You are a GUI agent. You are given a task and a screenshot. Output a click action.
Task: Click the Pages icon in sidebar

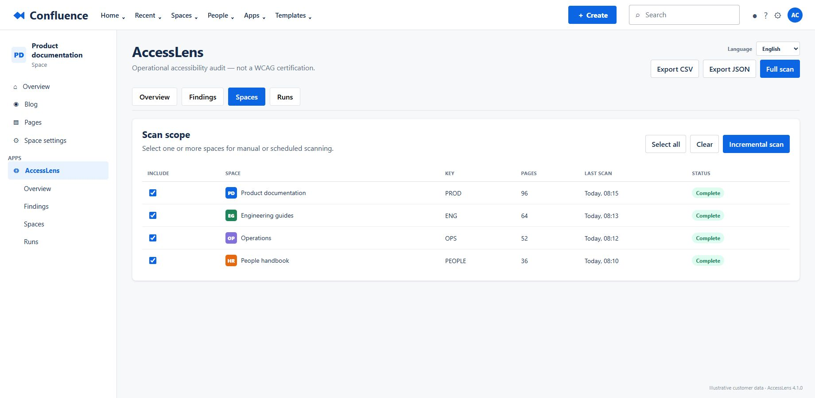pos(16,122)
